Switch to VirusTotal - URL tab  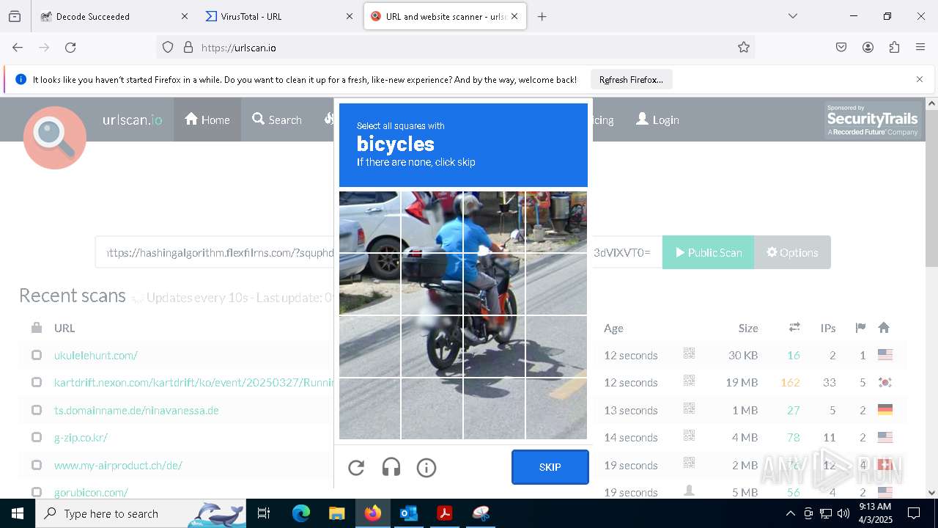coord(279,16)
